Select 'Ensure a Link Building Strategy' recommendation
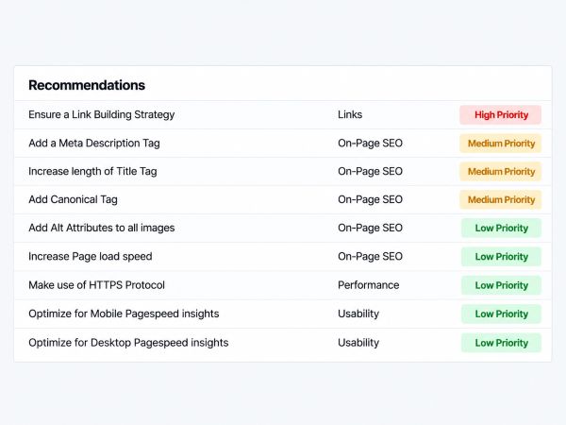This screenshot has width=566, height=425. (x=102, y=114)
